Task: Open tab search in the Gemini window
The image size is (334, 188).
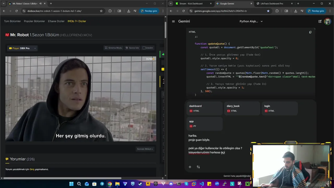Action: tap(171, 4)
